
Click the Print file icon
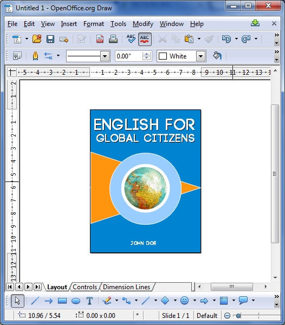click(x=113, y=39)
